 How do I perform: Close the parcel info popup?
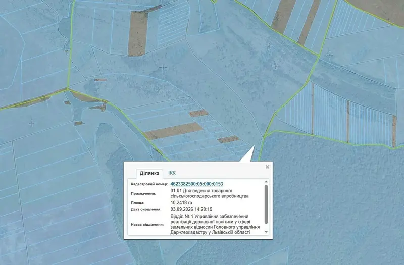pos(267,167)
